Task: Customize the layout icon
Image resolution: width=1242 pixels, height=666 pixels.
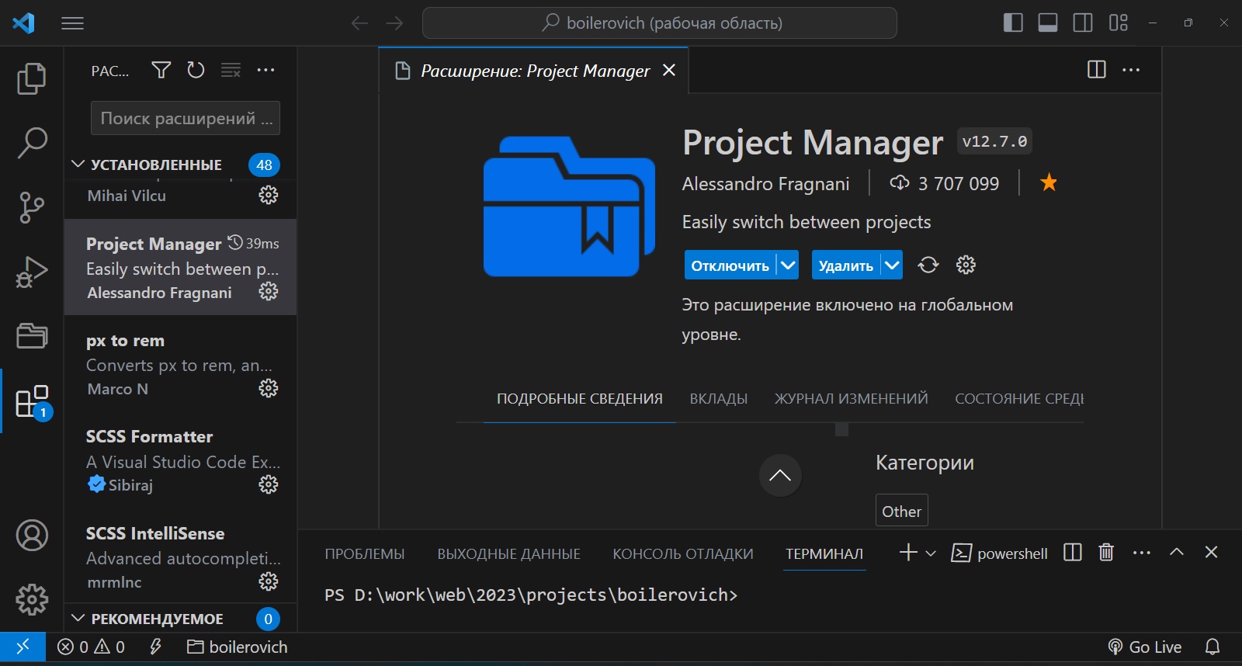Action: pos(1119,23)
